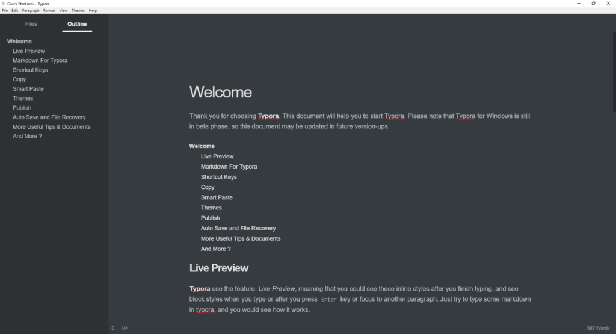
Task: Click And More ? link in document TOC
Action: click(x=216, y=249)
